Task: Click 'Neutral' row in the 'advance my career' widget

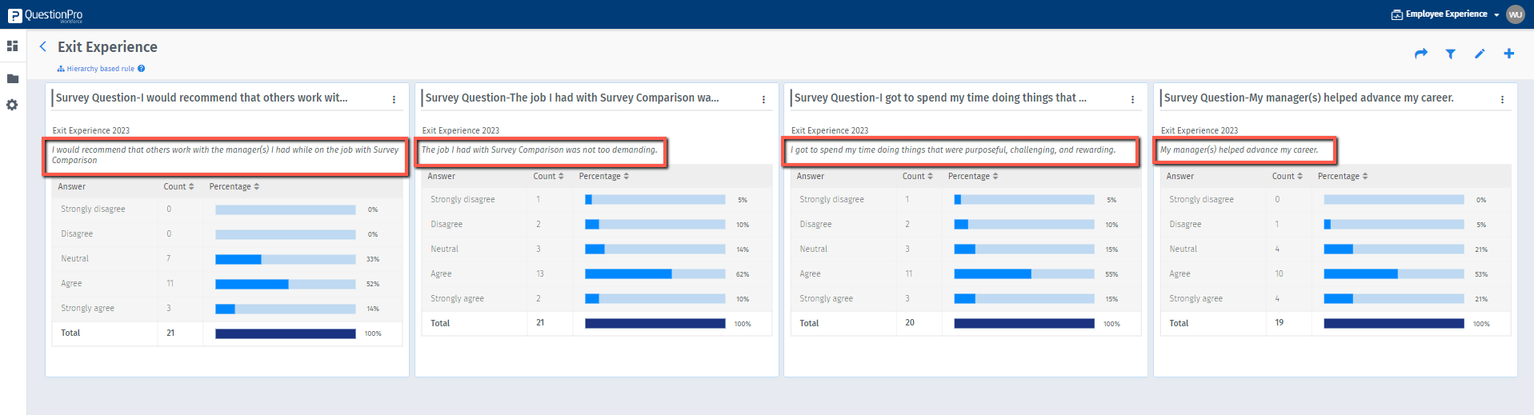Action: point(1336,249)
